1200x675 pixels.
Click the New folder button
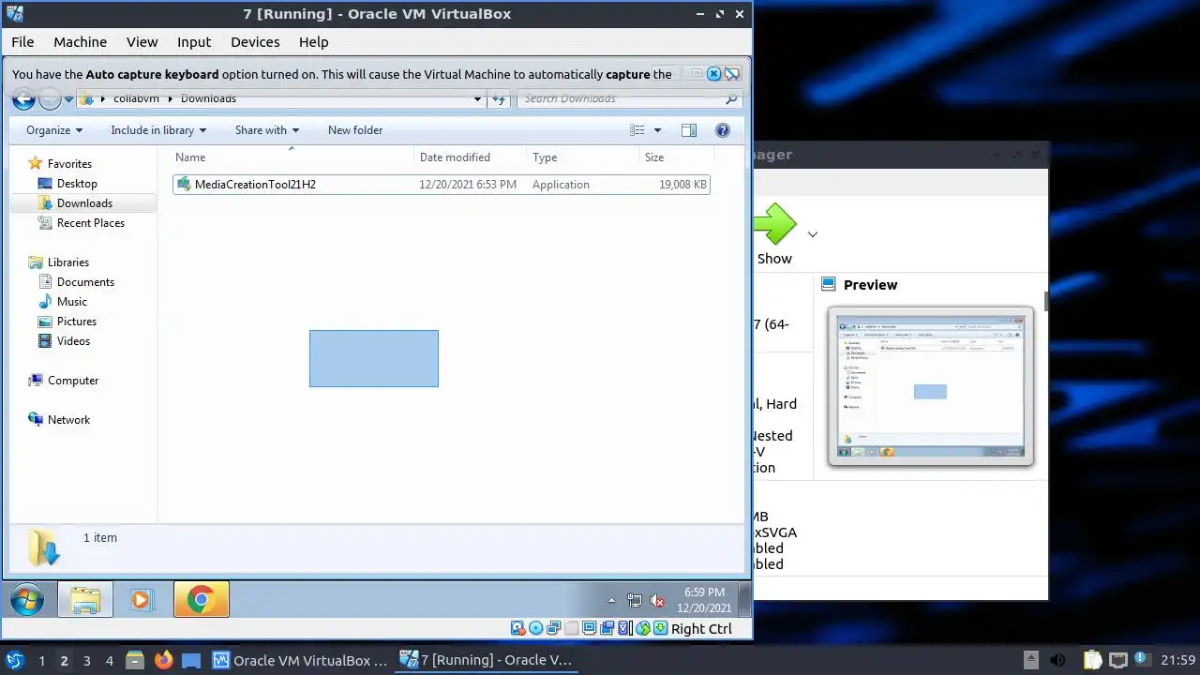pyautogui.click(x=355, y=130)
